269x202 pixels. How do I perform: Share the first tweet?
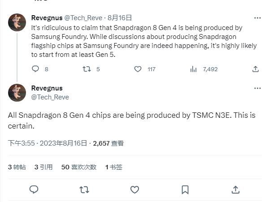click(256, 69)
